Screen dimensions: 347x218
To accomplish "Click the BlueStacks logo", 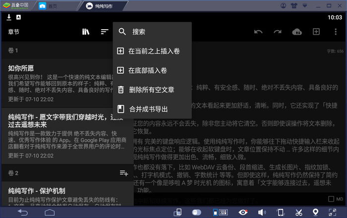I will pyautogui.click(x=16, y=6).
